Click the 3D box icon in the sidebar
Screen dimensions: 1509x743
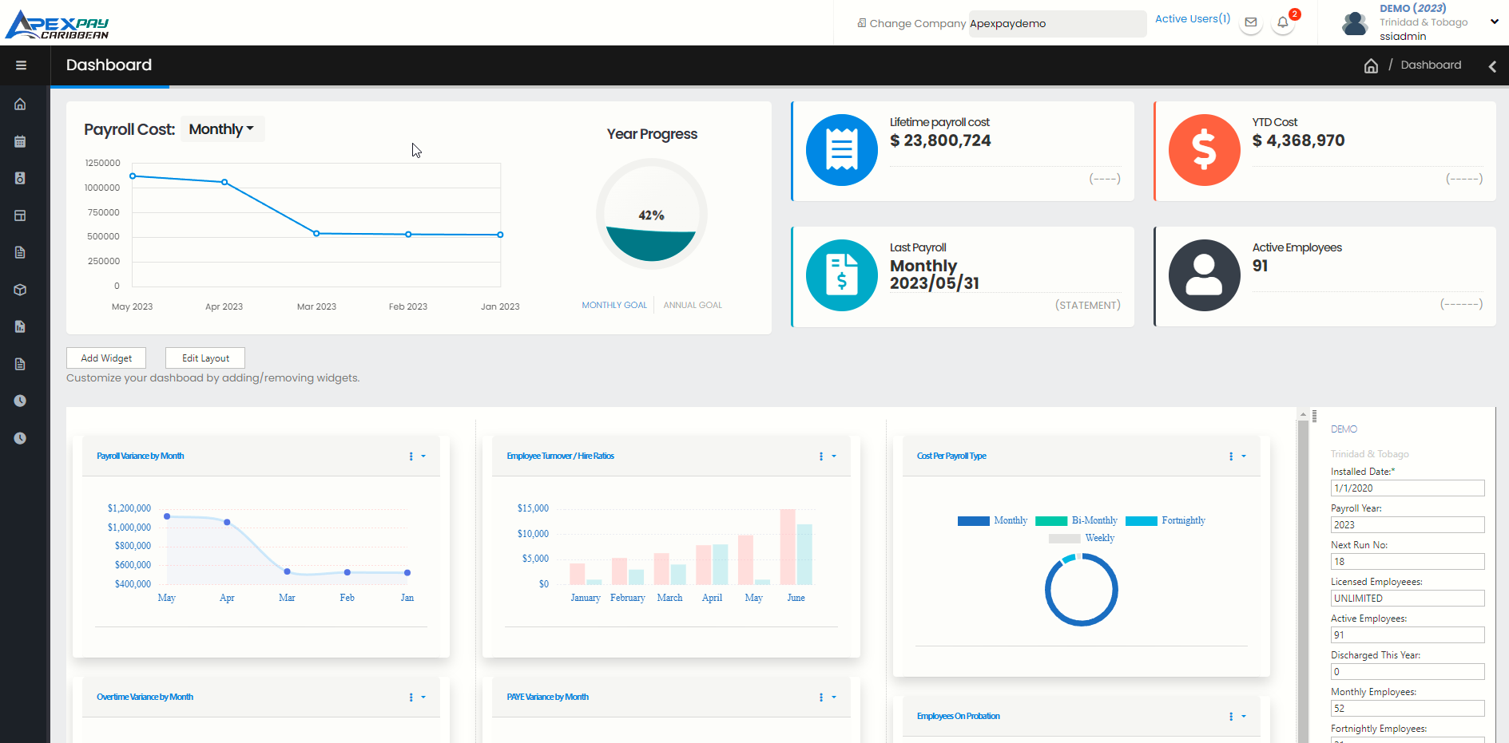tap(20, 290)
